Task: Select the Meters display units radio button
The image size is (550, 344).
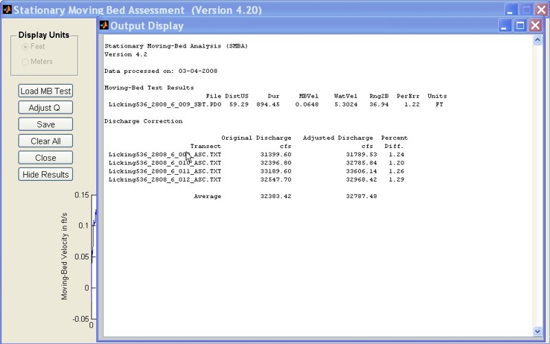Action: tap(25, 62)
